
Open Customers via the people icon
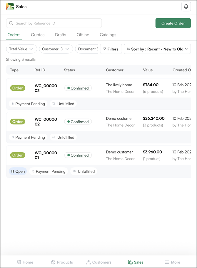tap(88, 262)
